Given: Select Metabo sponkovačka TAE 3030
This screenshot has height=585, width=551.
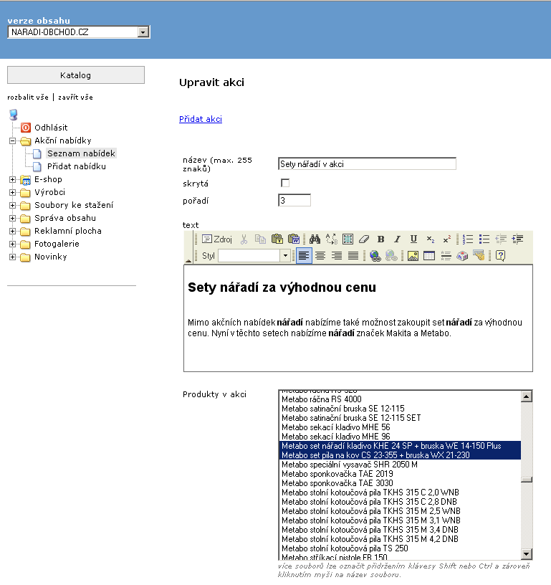Looking at the screenshot, I should pyautogui.click(x=400, y=483).
